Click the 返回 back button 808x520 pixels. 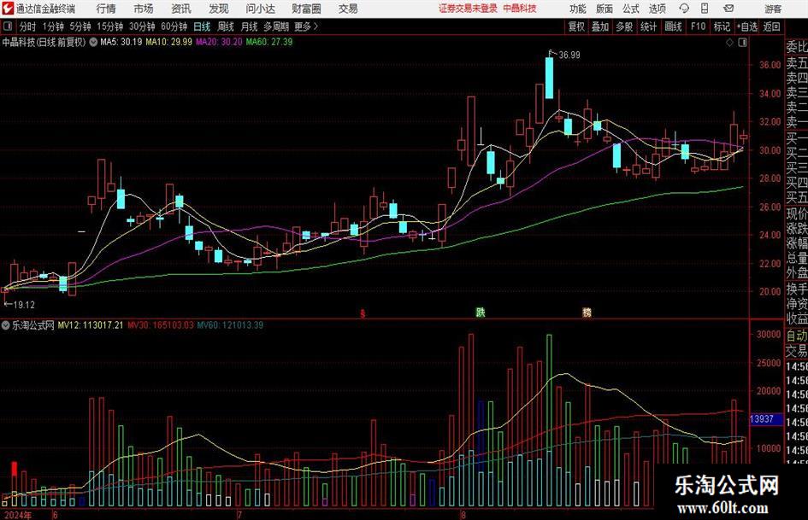(x=771, y=26)
